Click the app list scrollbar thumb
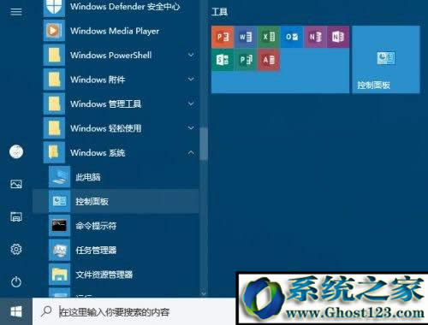Viewport: 428px width, 325px height. coord(203,144)
